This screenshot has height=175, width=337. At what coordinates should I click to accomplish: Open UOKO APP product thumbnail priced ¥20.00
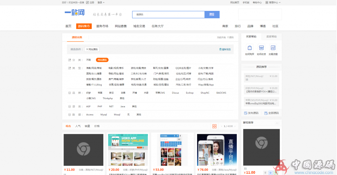(128, 150)
